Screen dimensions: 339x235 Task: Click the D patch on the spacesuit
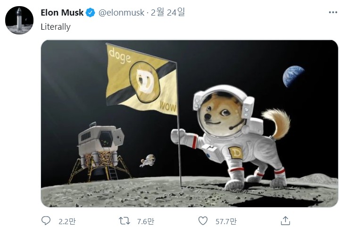(x=236, y=153)
